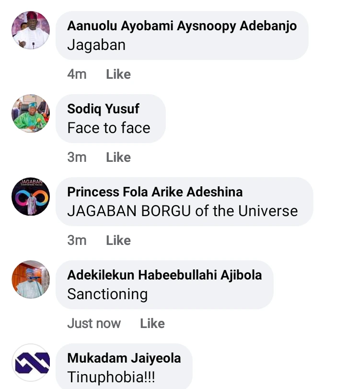The width and height of the screenshot is (345, 389).
Task: Visit the Princess Fola Arike Adeshina name link
Action: click(155, 192)
